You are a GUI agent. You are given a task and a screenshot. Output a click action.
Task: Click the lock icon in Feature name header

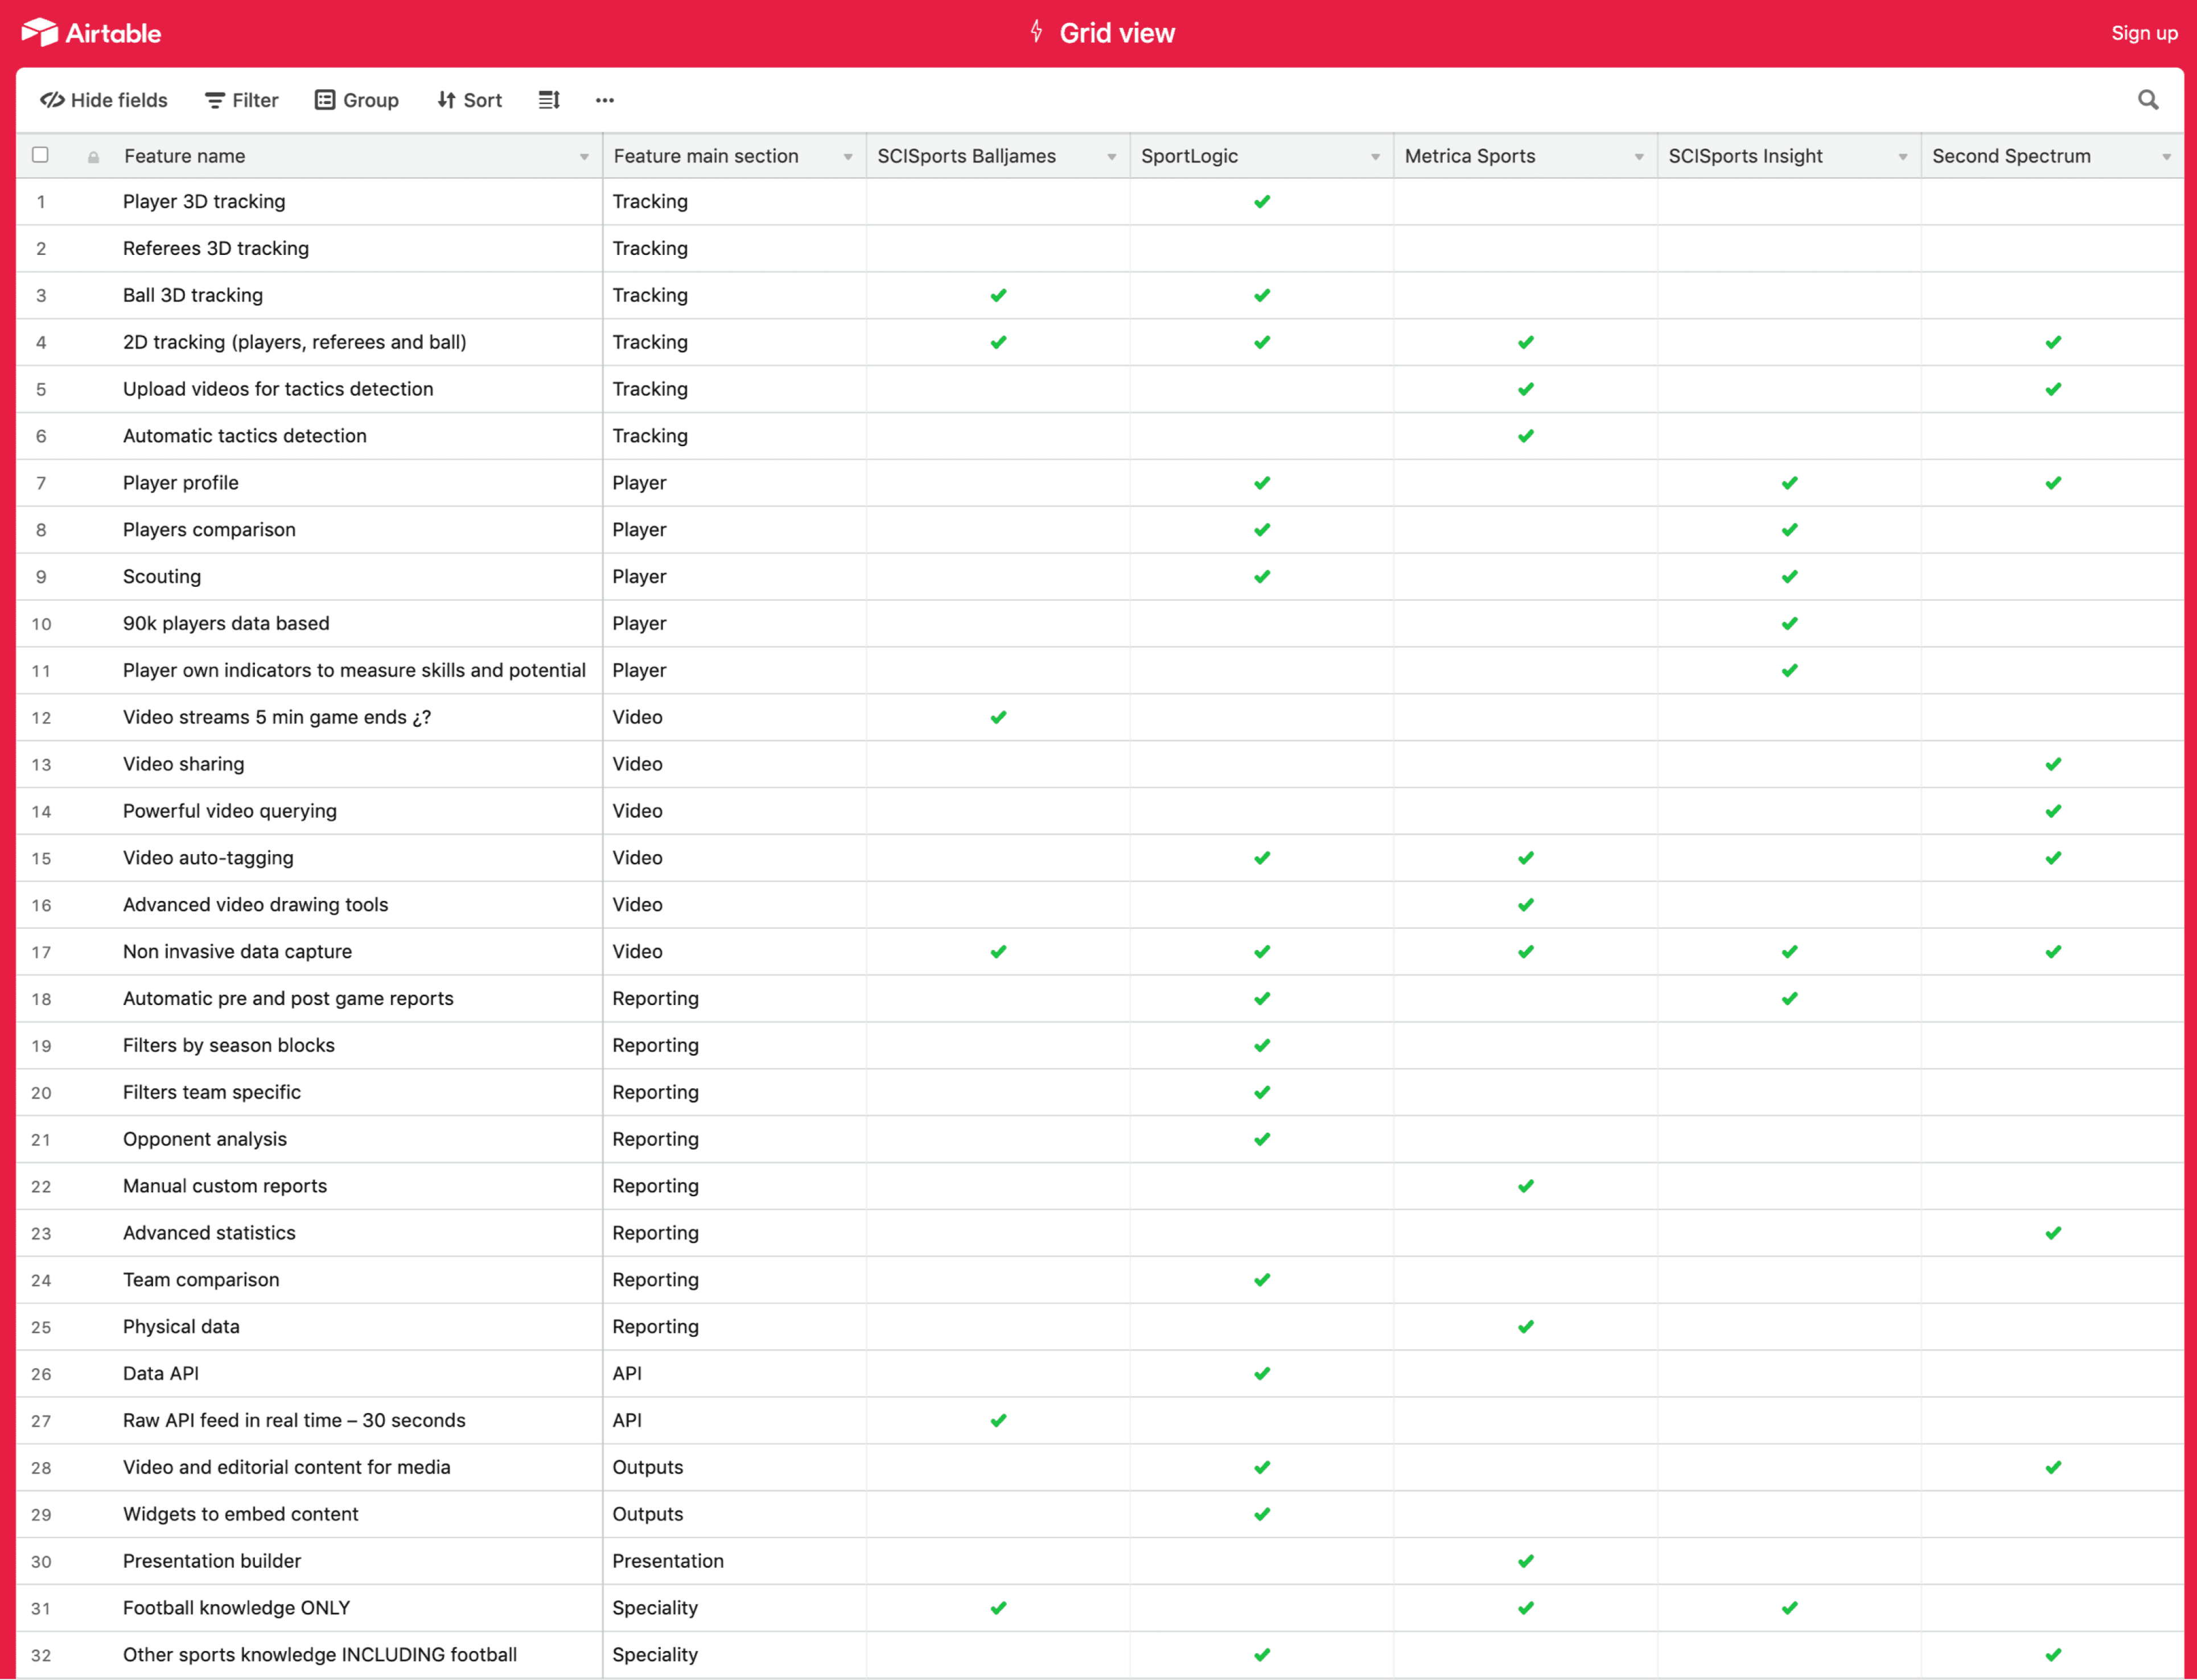pyautogui.click(x=93, y=157)
